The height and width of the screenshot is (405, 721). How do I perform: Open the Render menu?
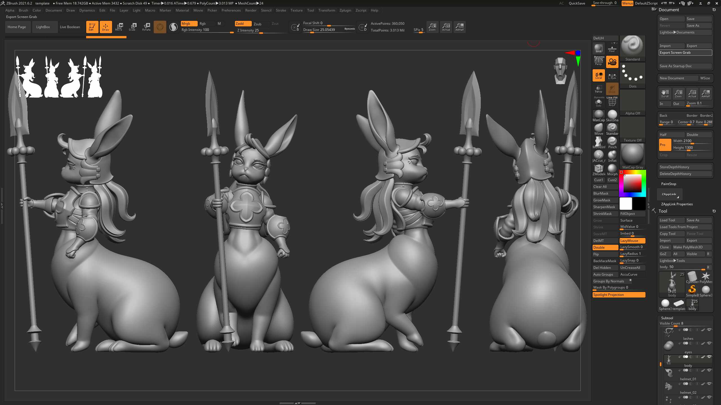pyautogui.click(x=251, y=10)
